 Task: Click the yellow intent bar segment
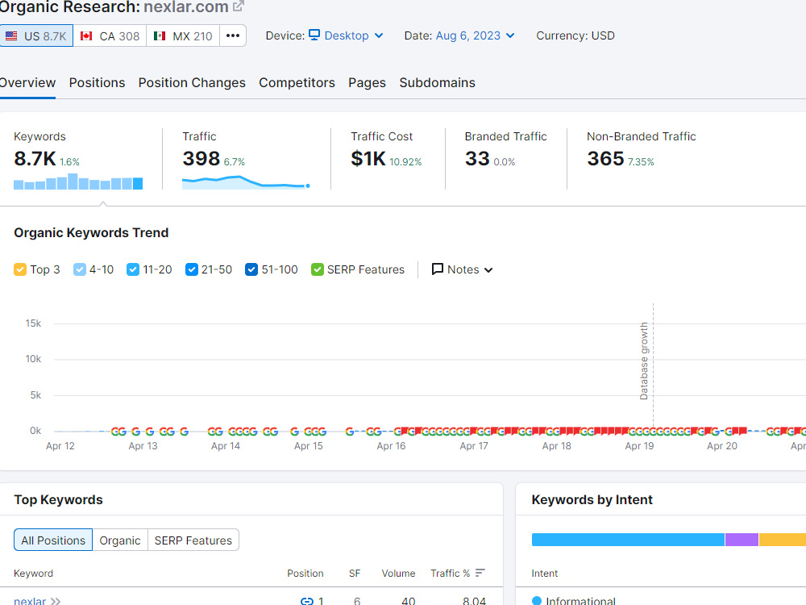pos(783,540)
